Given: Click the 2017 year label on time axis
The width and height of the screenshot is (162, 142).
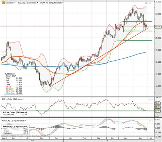Looking at the screenshot, I should coord(108,141).
